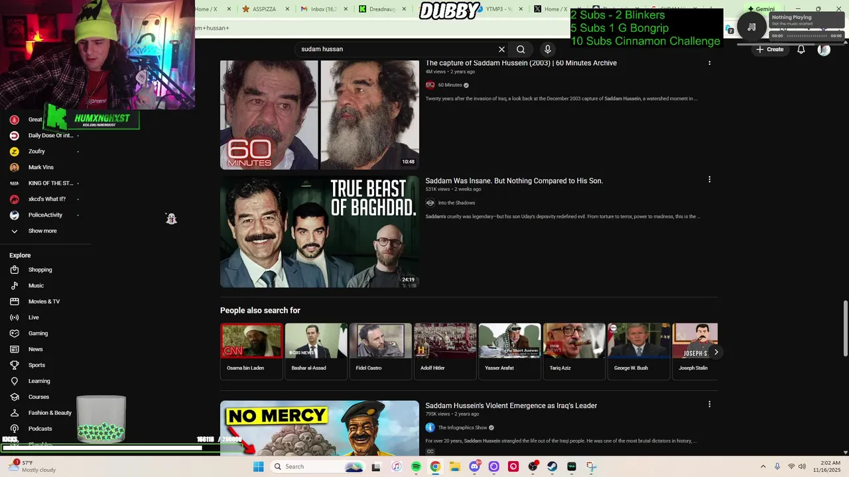Open OBS Studio from taskbar
This screenshot has width=849, height=477.
(x=533, y=466)
